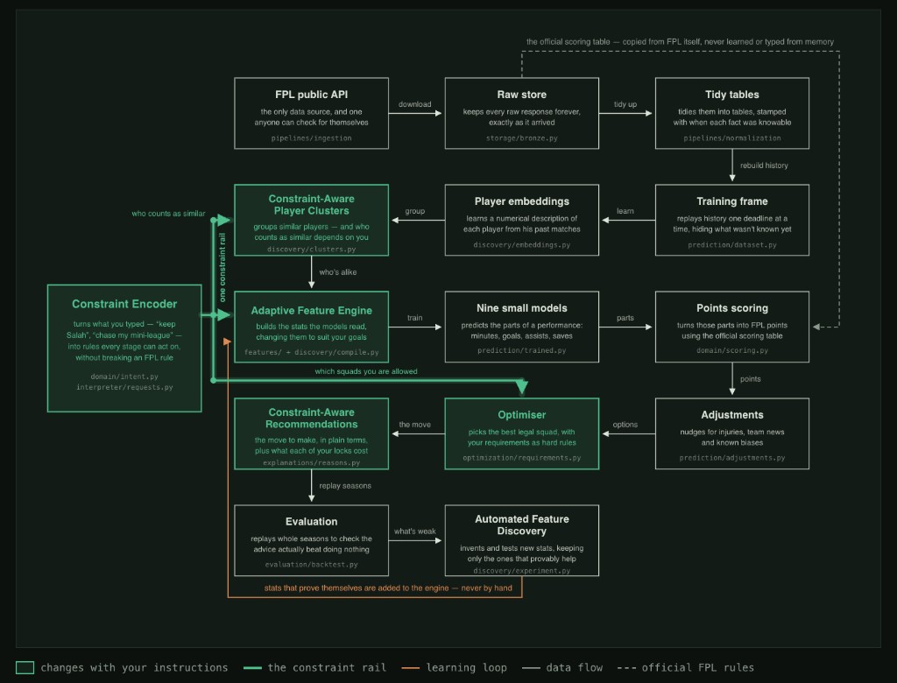Click the Adaptive Feature Engine node
Screen dimensions: 897x683
pos(311,327)
